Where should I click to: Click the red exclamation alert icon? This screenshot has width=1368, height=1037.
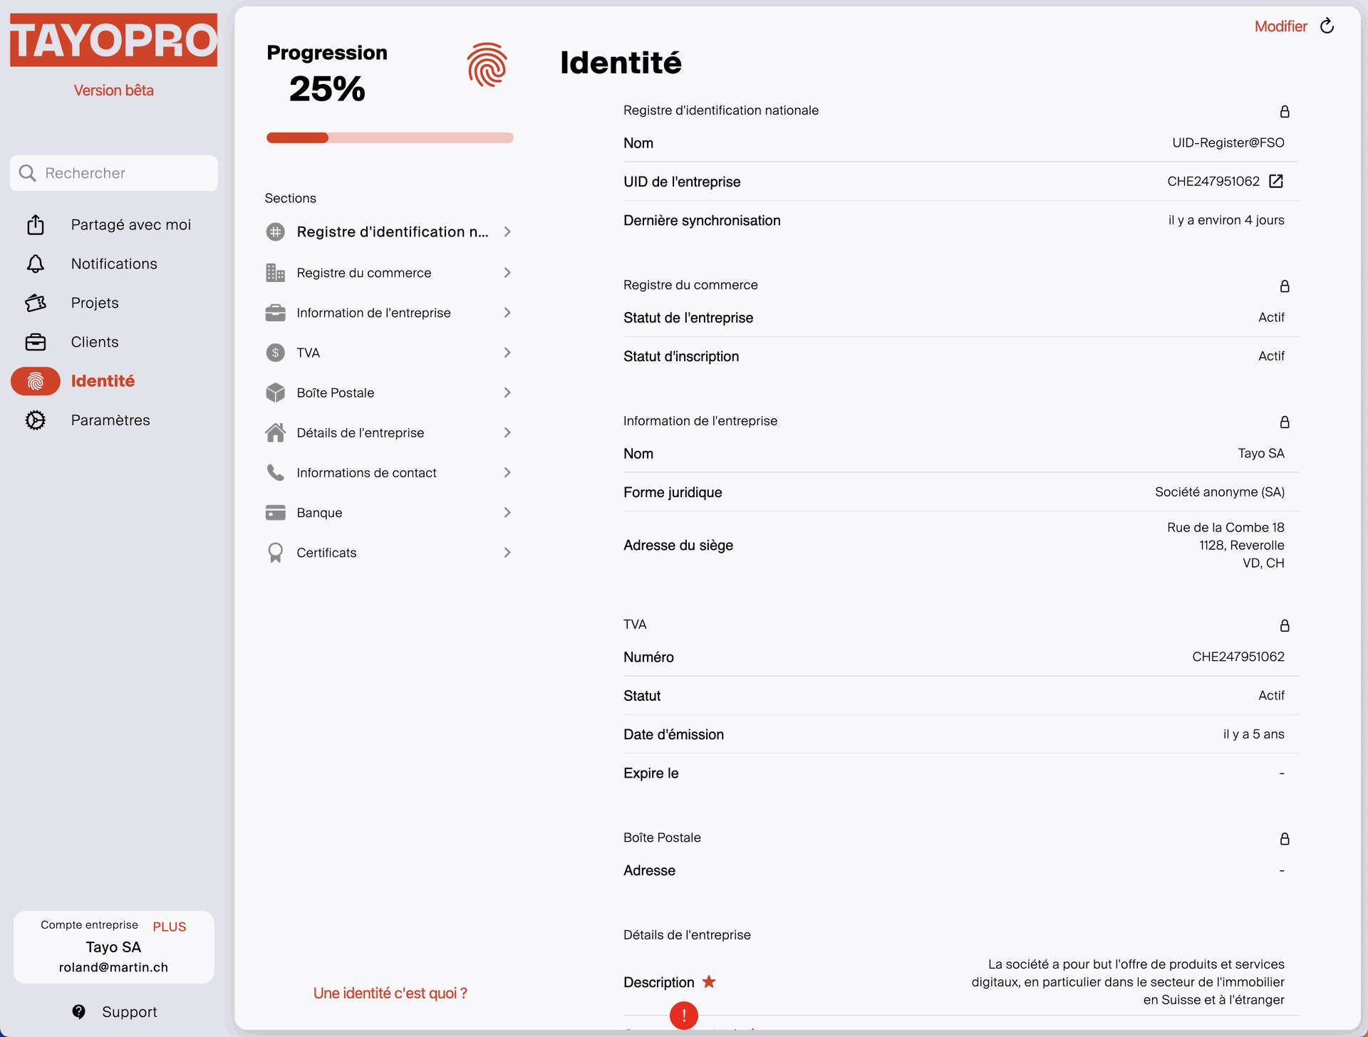[x=683, y=1015]
